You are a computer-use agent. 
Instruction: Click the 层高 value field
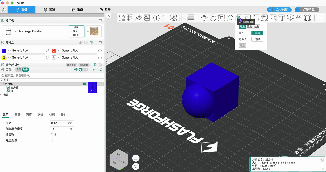pos(62,123)
